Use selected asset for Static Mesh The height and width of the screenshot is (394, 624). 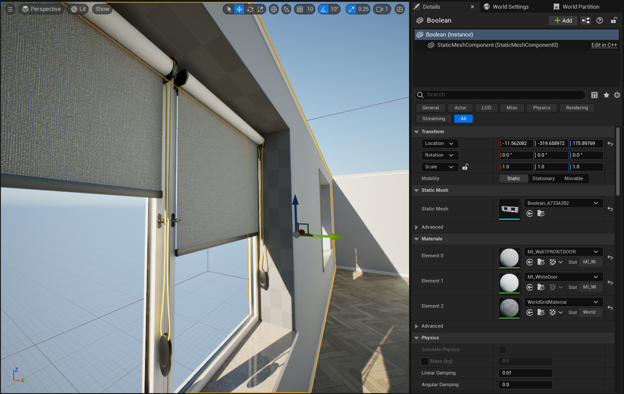coord(530,213)
